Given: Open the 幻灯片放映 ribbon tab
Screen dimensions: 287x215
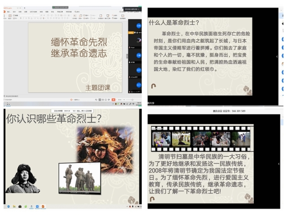Looking at the screenshot, I should click(x=33, y=12).
